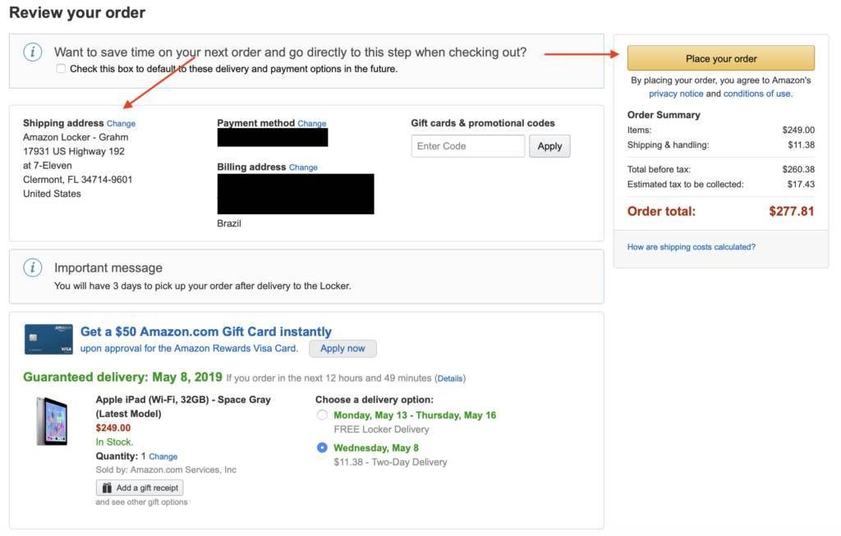This screenshot has height=536, width=841.
Task: Check the default delivery and payment options box
Action: pyautogui.click(x=61, y=69)
